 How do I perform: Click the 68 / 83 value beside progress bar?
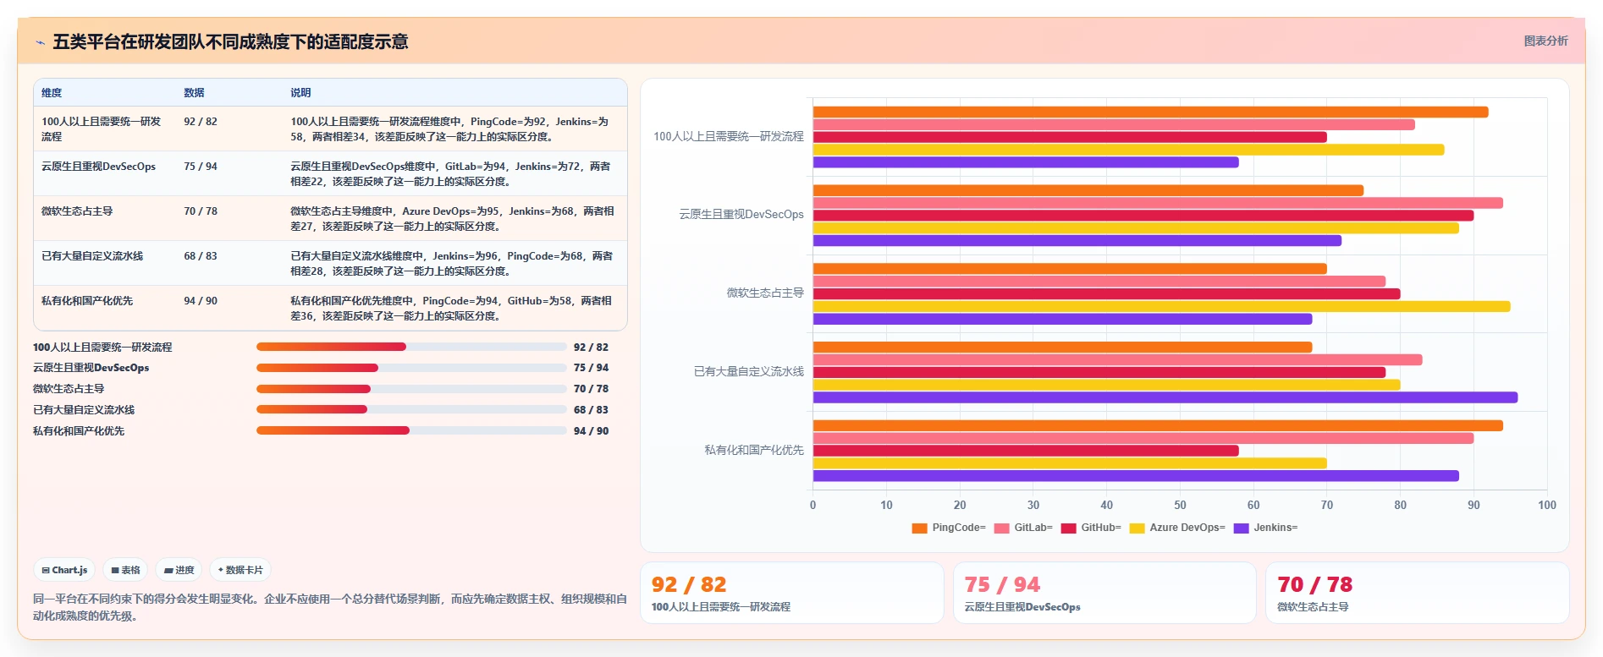pyautogui.click(x=591, y=410)
